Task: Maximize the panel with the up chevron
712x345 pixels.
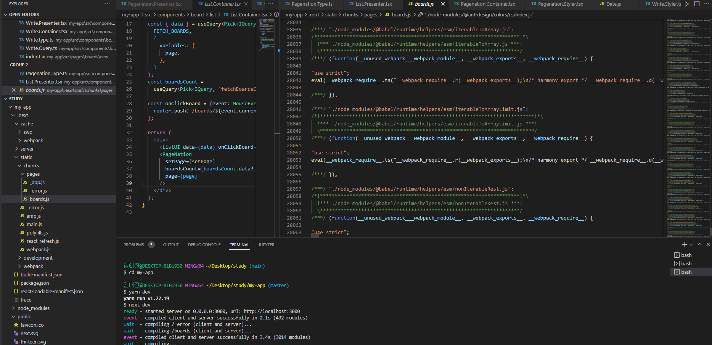Action: [x=700, y=244]
